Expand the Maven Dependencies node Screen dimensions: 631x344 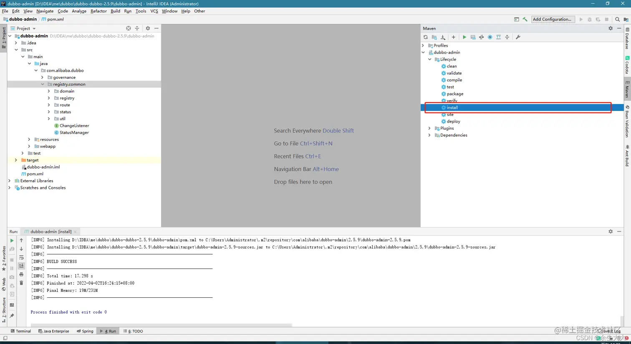point(430,135)
